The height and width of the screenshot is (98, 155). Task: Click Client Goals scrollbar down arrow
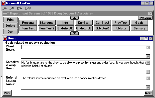coord(148,56)
